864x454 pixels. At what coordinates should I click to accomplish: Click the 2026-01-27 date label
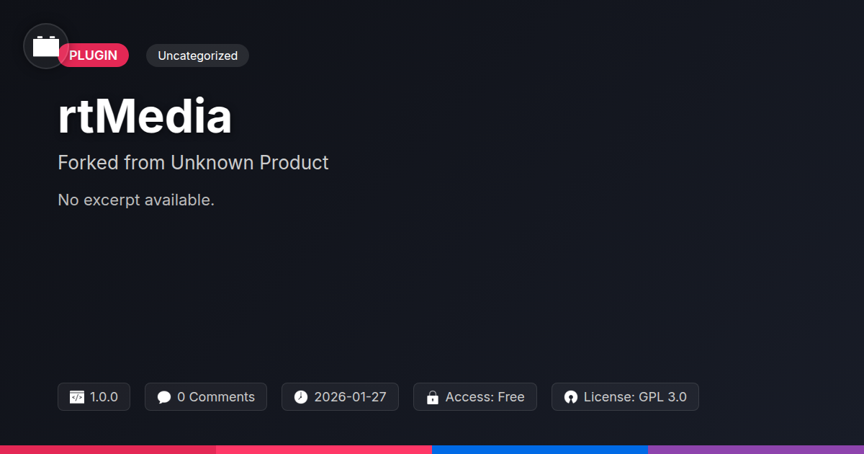tap(351, 397)
